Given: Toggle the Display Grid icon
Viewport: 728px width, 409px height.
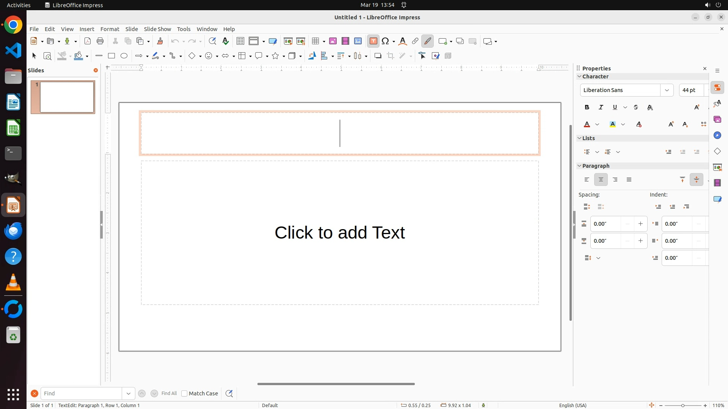Looking at the screenshot, I should coord(240,41).
